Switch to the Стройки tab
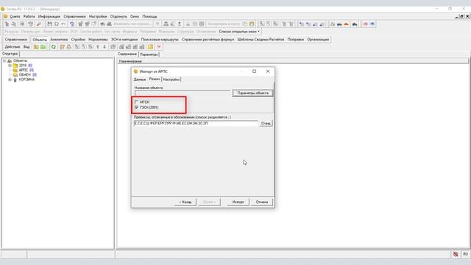The image size is (471, 265). 78,39
